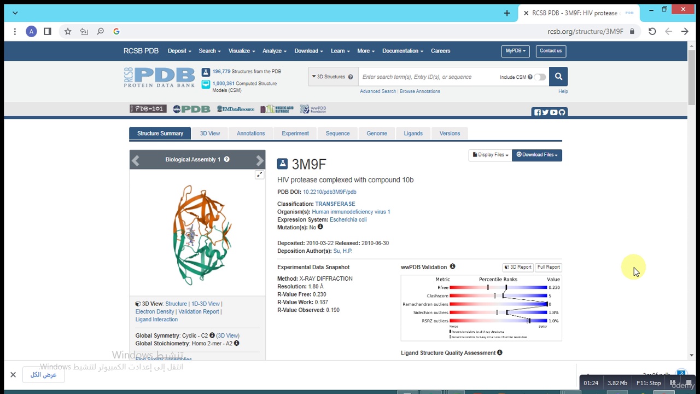The height and width of the screenshot is (394, 700).
Task: Show next biological assembly arrow
Action: (x=260, y=160)
